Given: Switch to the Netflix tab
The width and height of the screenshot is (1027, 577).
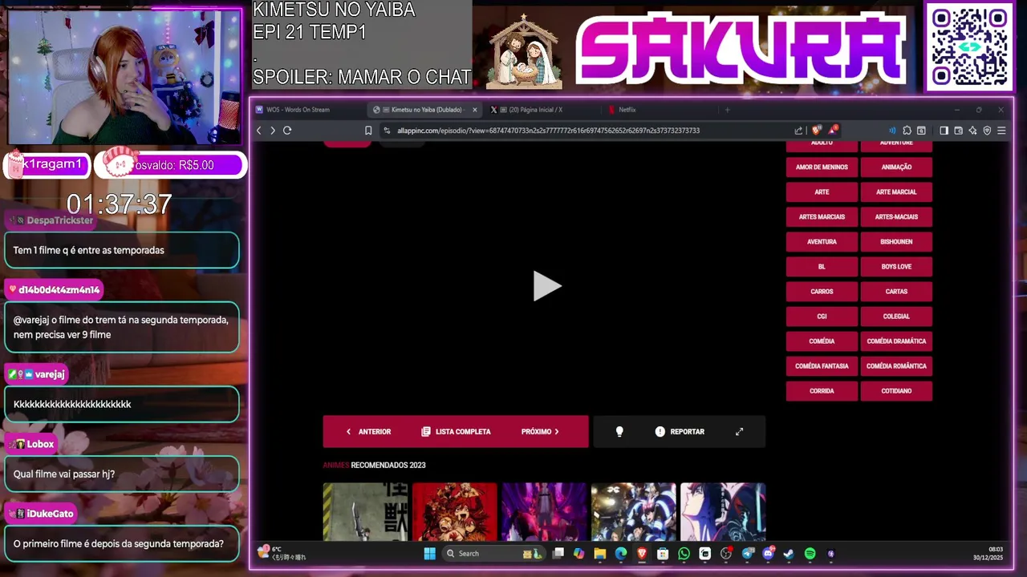Looking at the screenshot, I should click(x=660, y=110).
